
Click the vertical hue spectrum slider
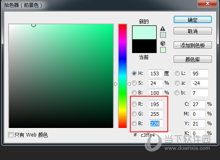(122, 76)
